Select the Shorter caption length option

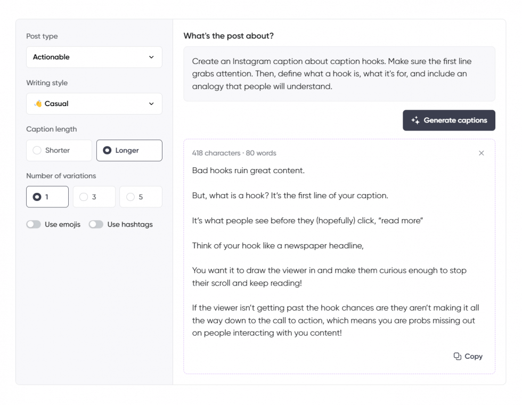[59, 150]
